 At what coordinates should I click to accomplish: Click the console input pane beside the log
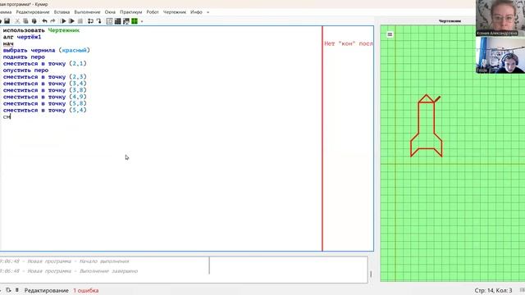tap(289, 270)
